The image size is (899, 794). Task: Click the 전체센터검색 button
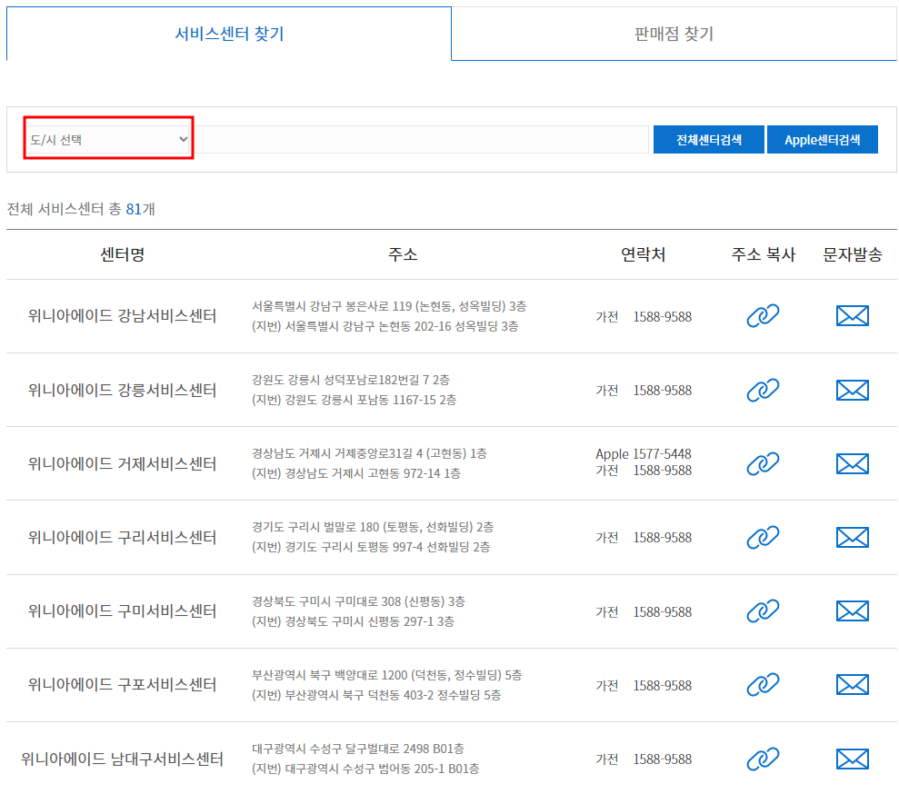(709, 139)
